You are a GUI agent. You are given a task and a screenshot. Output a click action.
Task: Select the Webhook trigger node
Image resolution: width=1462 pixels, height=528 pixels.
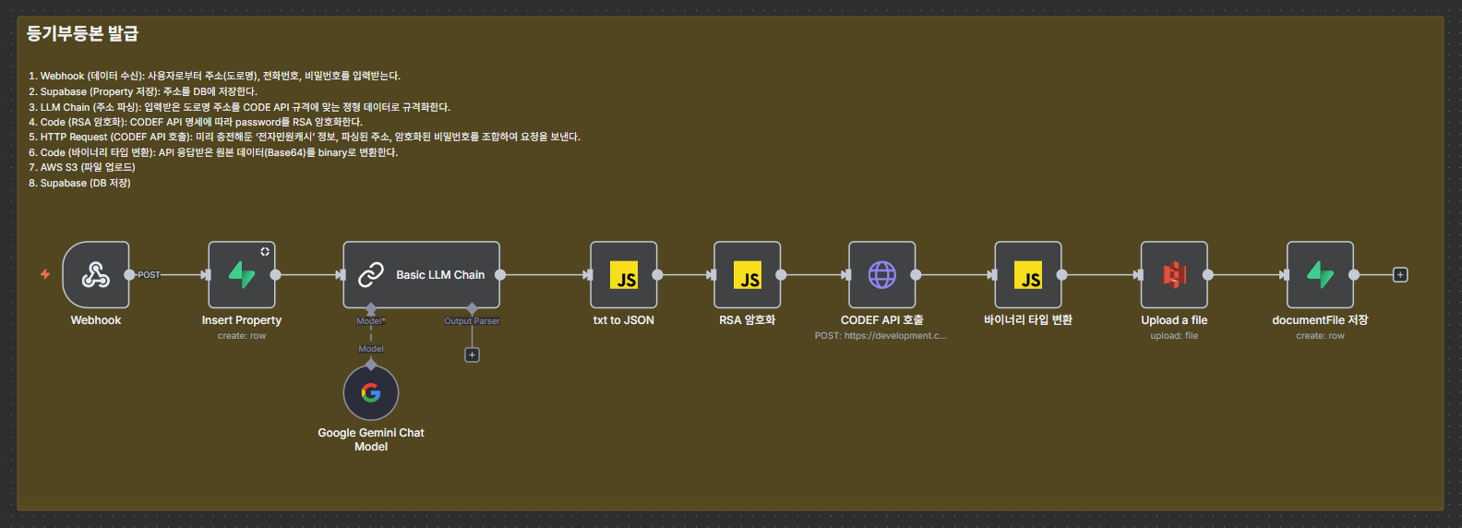coord(96,275)
